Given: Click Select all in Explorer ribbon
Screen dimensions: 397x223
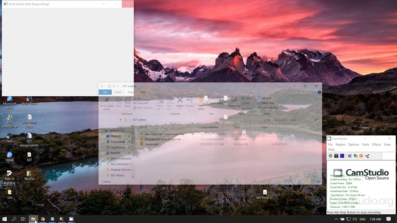Looking at the screenshot, I should [264, 98].
